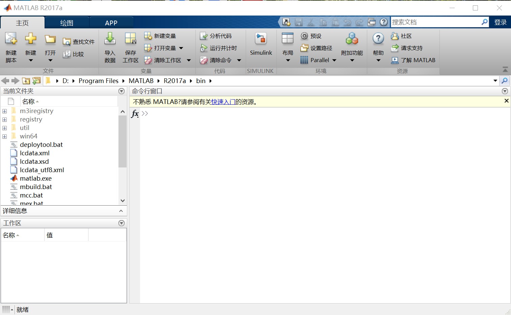
Task: Click the fx function browser icon
Action: [x=135, y=113]
